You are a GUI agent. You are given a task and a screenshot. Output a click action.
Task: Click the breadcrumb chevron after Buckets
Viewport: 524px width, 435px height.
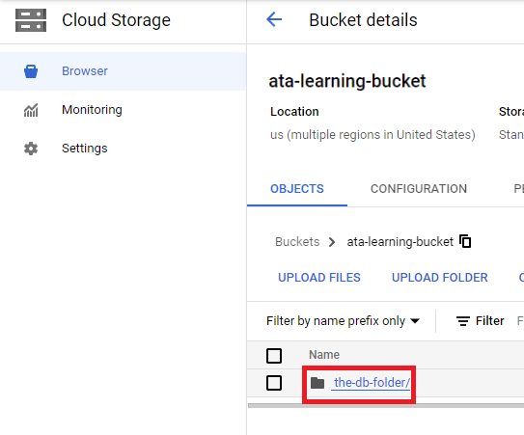[332, 242]
